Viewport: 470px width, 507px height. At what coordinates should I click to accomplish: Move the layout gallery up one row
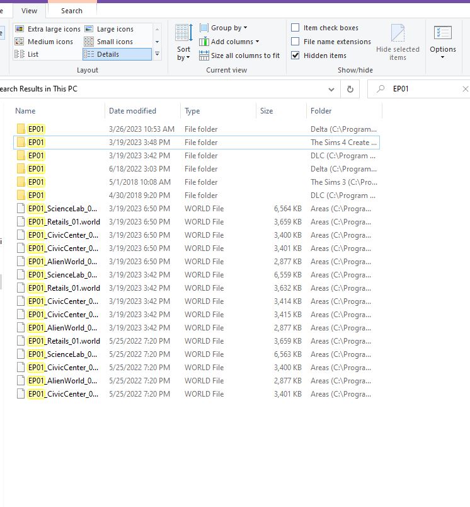coord(157,29)
